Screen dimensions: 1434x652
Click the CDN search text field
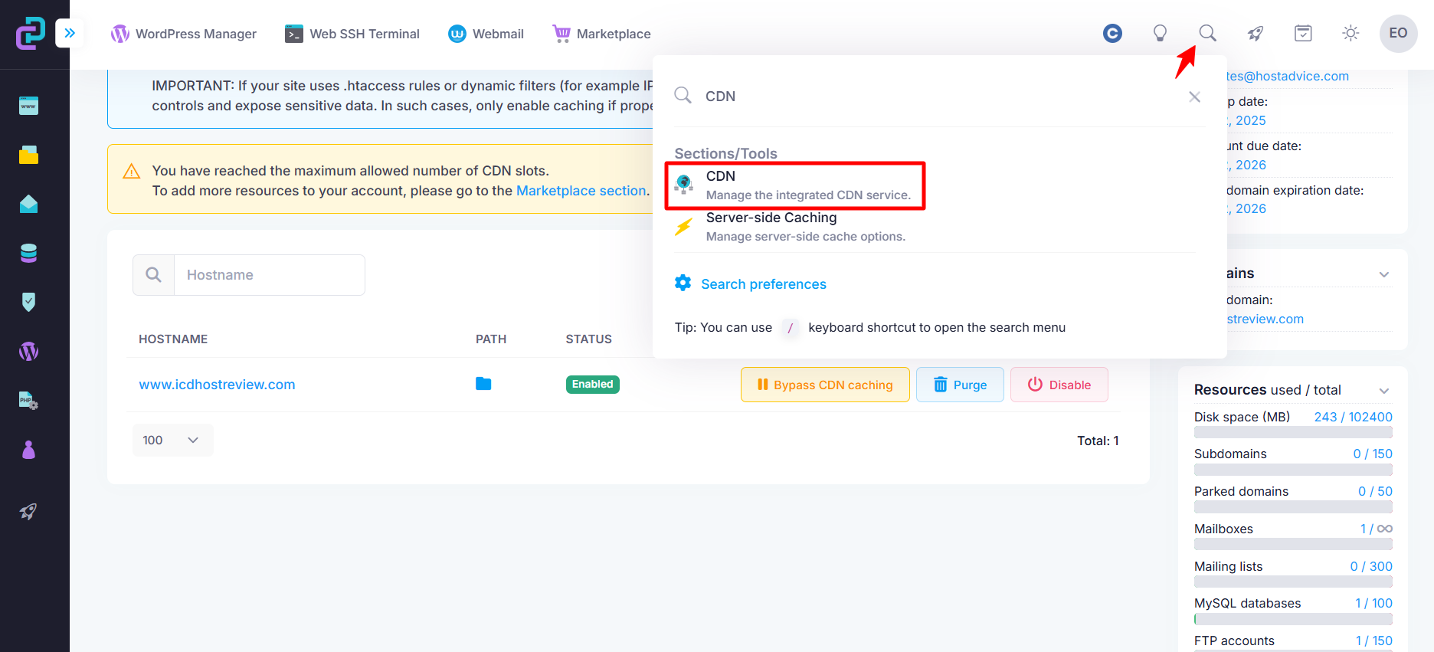tap(938, 97)
